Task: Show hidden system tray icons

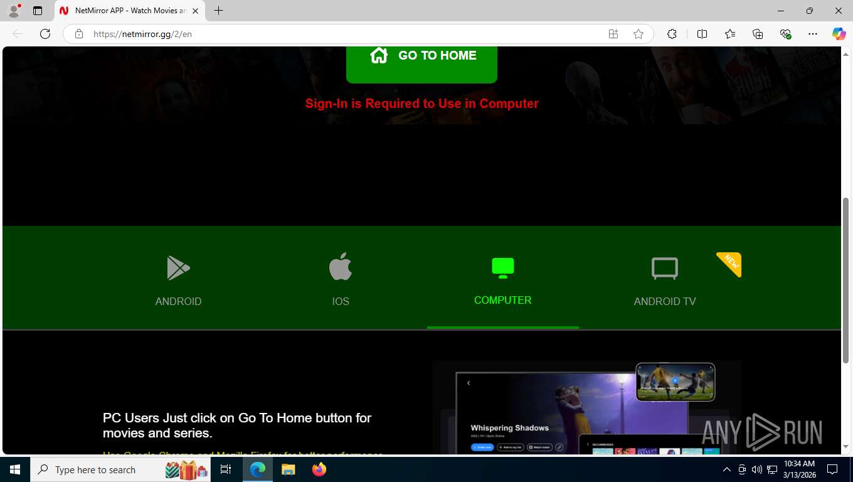Action: (x=727, y=469)
